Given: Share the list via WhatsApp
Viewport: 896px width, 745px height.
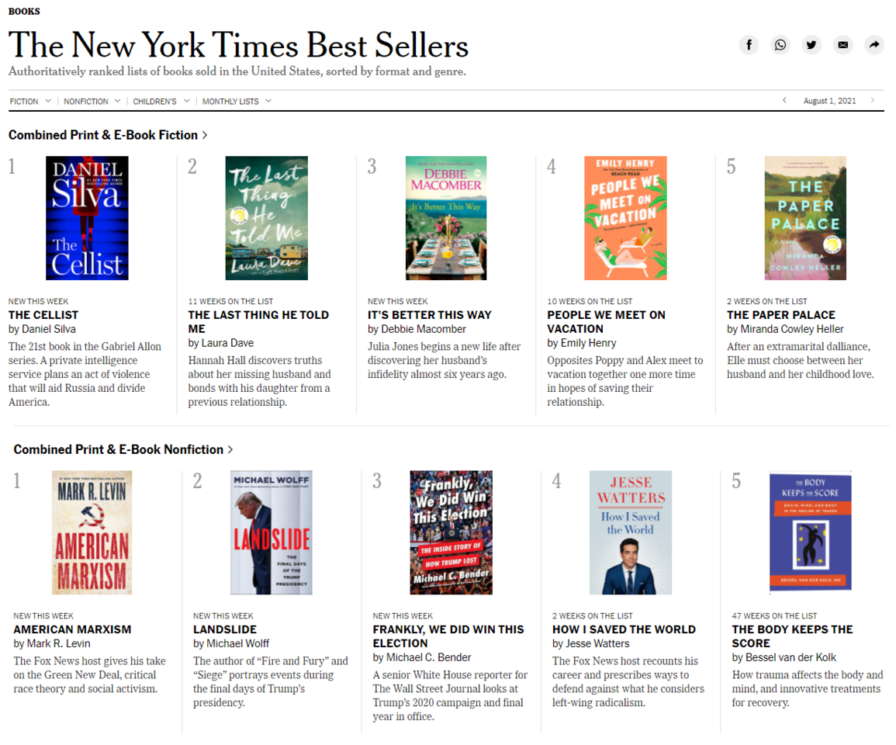Looking at the screenshot, I should pyautogui.click(x=780, y=44).
